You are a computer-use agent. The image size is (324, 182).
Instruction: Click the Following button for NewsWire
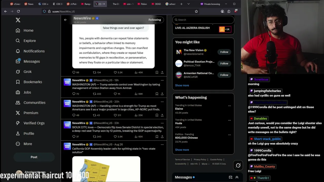coord(155,20)
